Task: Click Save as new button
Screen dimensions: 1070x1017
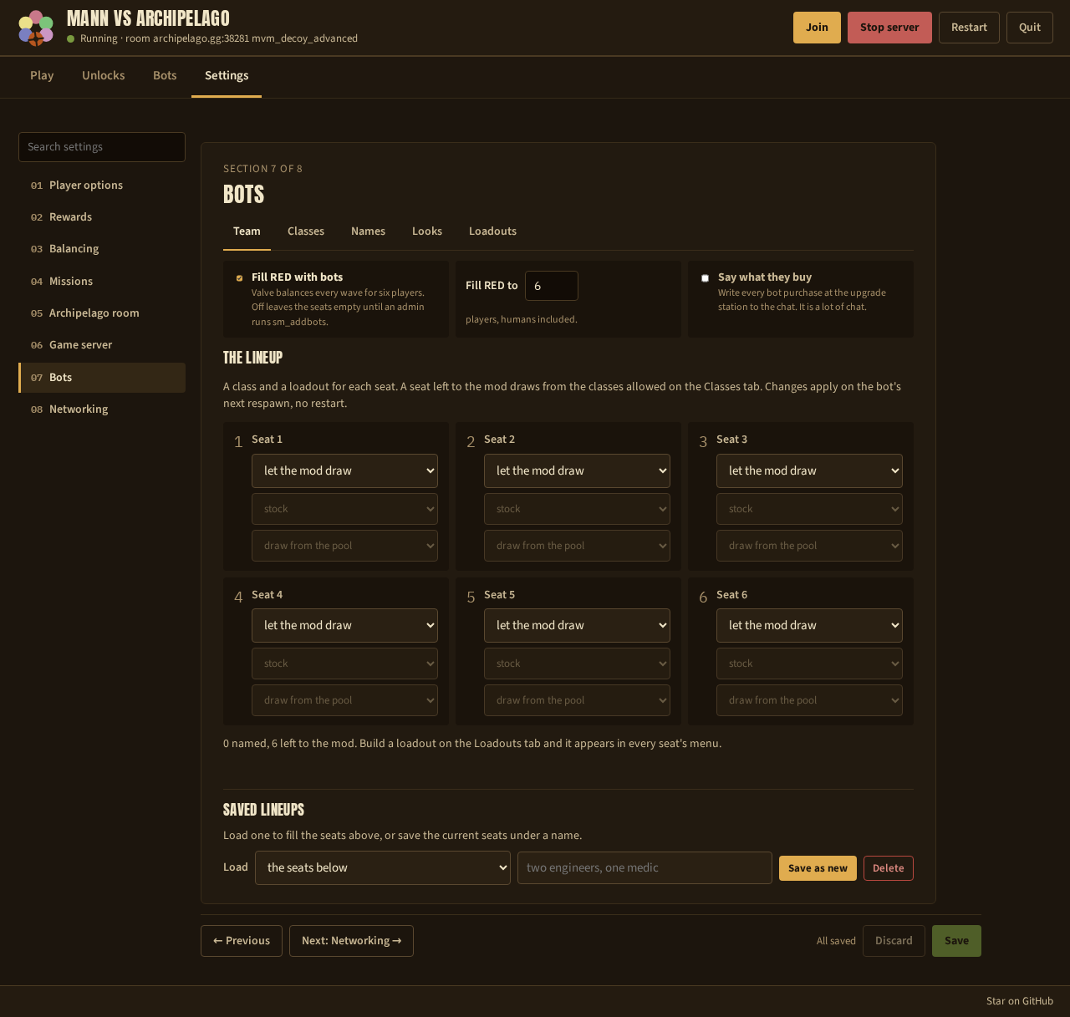Action: point(818,868)
